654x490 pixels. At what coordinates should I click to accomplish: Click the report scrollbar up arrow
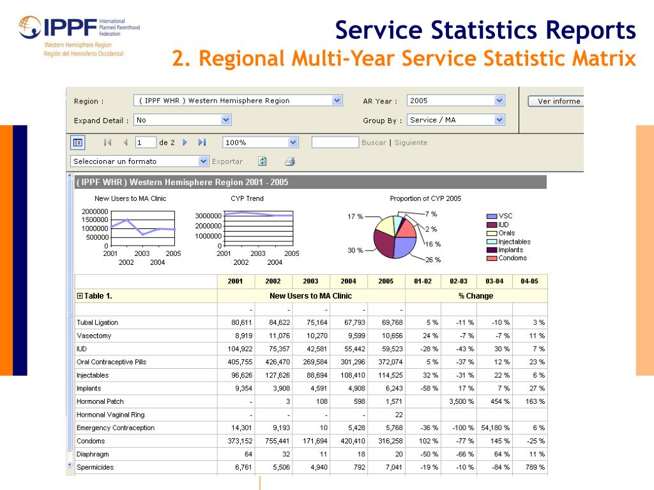pyautogui.click(x=70, y=175)
